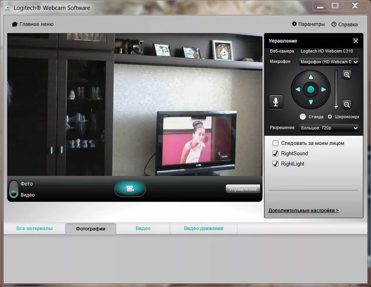Pan camera left with the left arrow
The image size is (371, 287).
coord(298,89)
